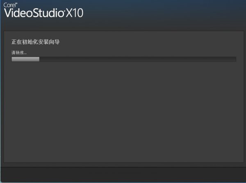Click the 正在初始化安装向导 heading
Viewport: 246px width, 183px height.
[x=35, y=42]
